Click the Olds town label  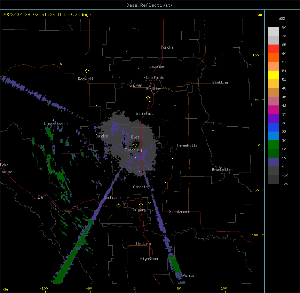135,137
